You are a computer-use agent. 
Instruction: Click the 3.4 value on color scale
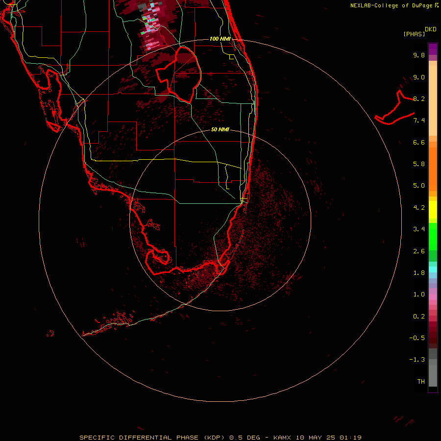click(x=419, y=229)
